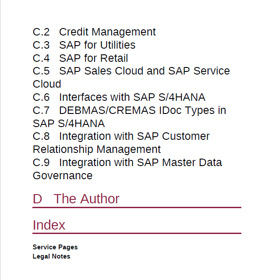Open C.4 SAP for Retail section
The width and height of the screenshot is (272, 280).
click(80, 58)
